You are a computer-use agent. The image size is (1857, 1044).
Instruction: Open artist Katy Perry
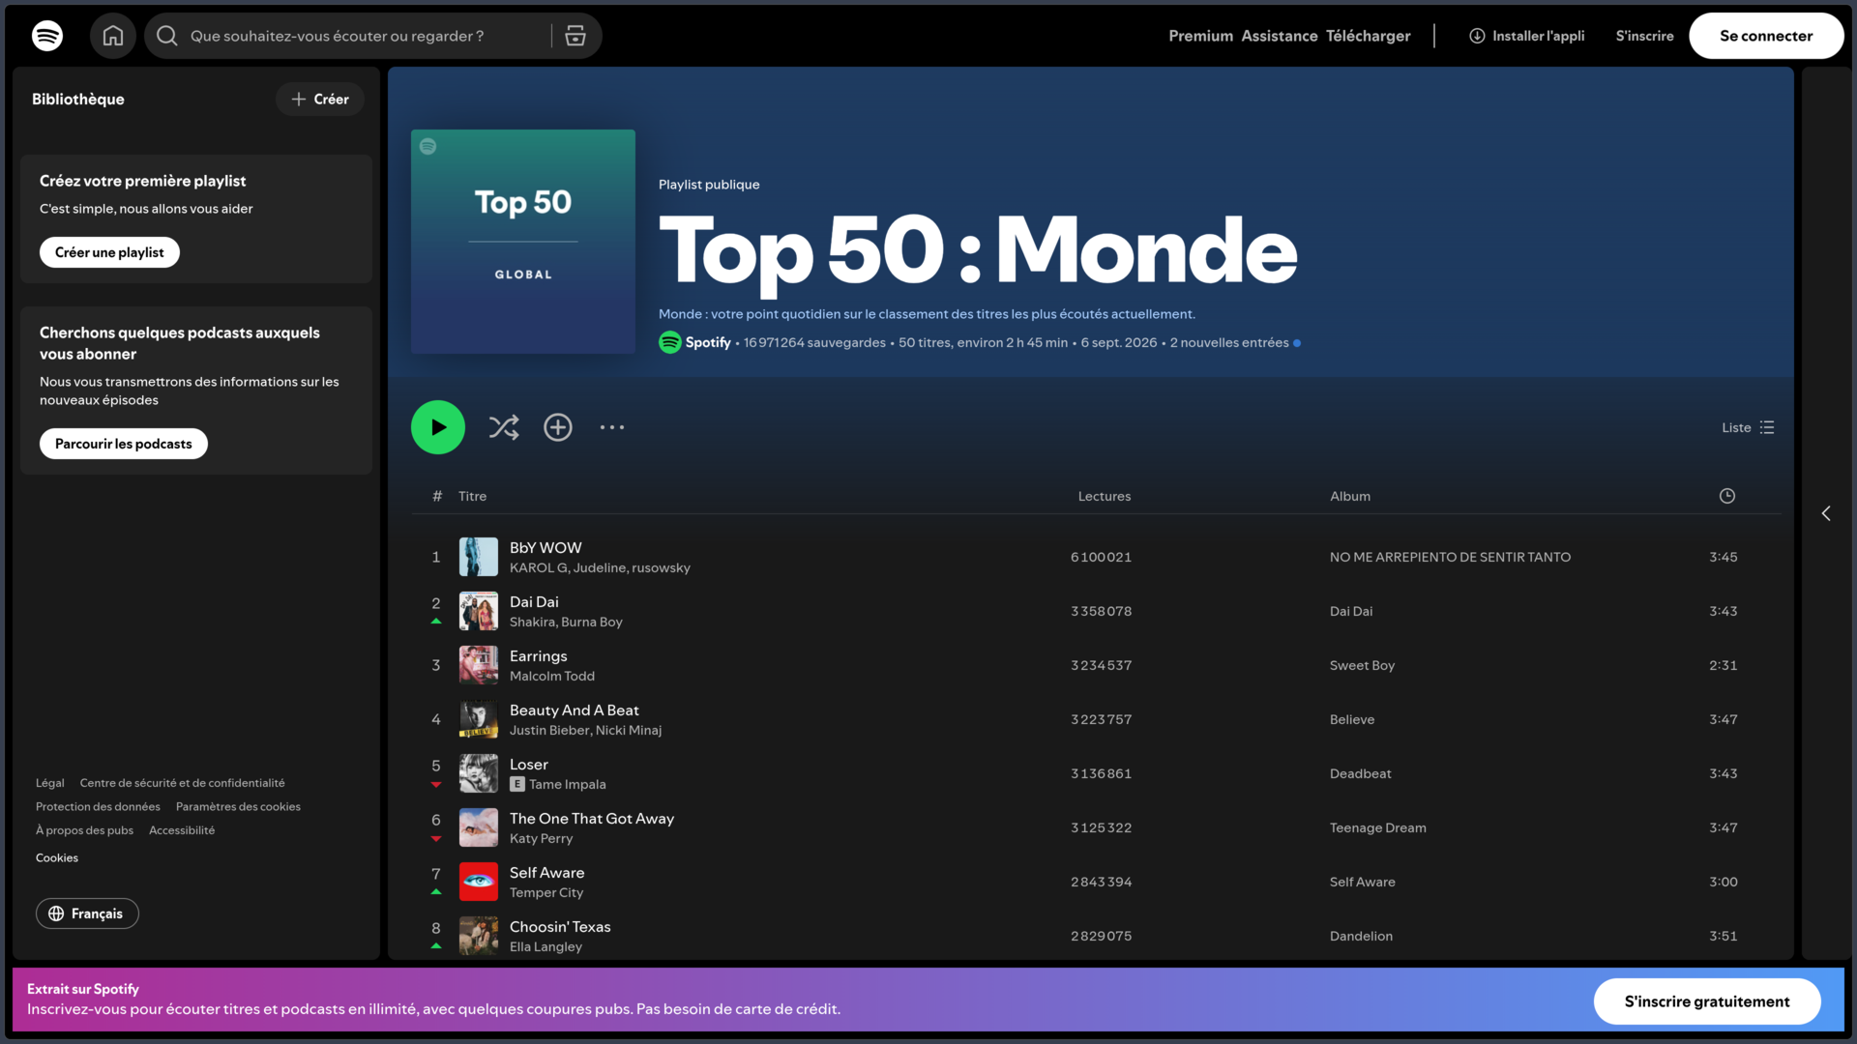pos(542,838)
